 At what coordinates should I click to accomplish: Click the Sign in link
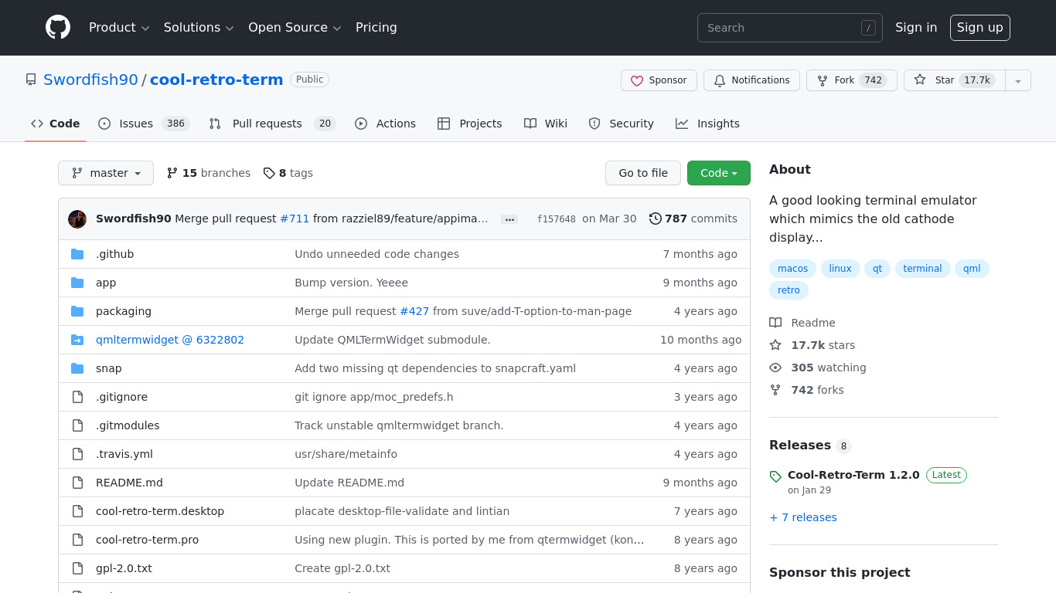[916, 28]
